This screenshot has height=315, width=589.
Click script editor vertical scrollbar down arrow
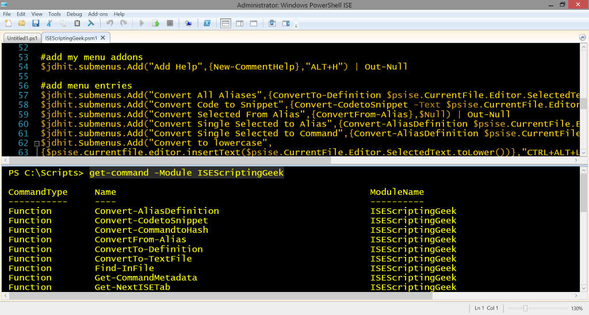pyautogui.click(x=584, y=152)
